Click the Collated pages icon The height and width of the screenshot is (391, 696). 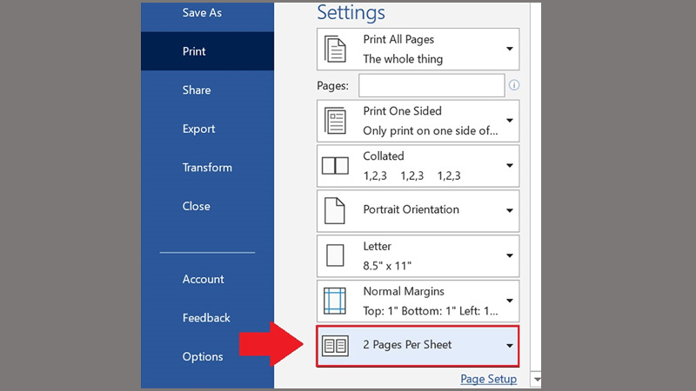(335, 166)
